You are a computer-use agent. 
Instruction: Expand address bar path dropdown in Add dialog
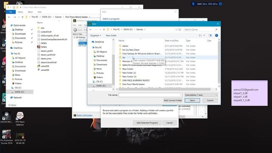pyautogui.click(x=176, y=29)
